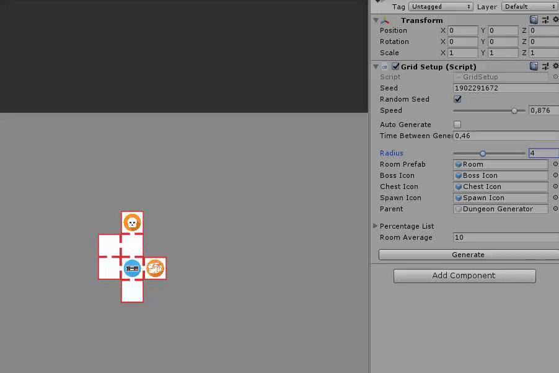
Task: Uncheck the Grid Setup component enable box
Action: (x=395, y=66)
